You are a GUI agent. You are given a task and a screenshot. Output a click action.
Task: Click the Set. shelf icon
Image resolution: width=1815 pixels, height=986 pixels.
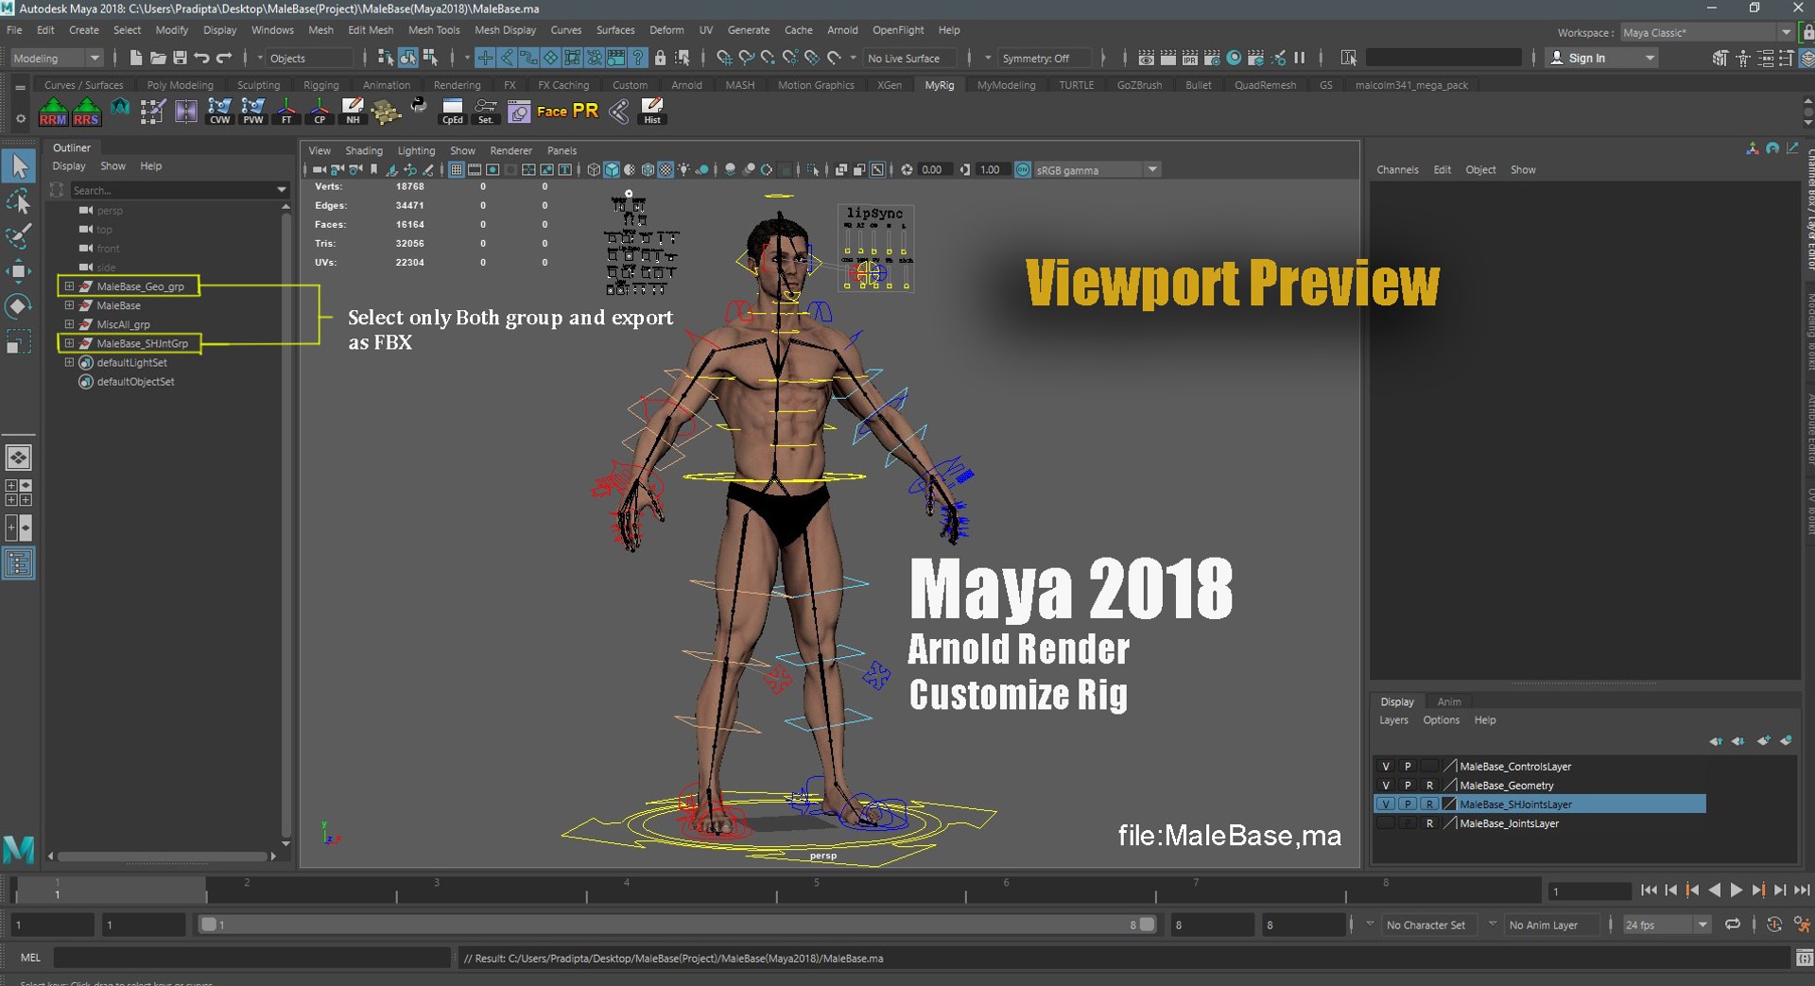click(x=486, y=112)
